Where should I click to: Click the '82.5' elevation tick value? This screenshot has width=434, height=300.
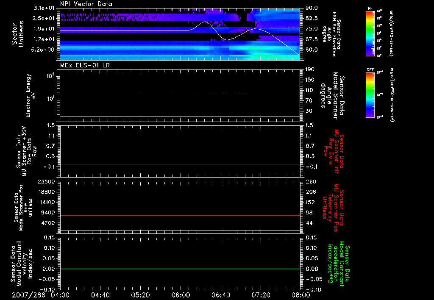[x=312, y=18]
